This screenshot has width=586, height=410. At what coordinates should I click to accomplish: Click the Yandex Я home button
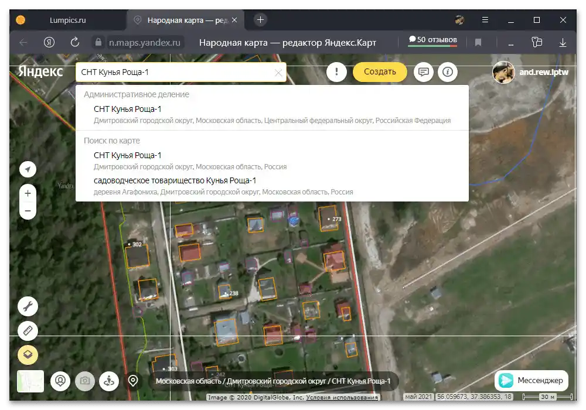point(49,42)
